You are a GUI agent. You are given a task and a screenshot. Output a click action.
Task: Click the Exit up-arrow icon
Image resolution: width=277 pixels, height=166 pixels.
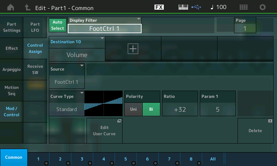click(27, 7)
